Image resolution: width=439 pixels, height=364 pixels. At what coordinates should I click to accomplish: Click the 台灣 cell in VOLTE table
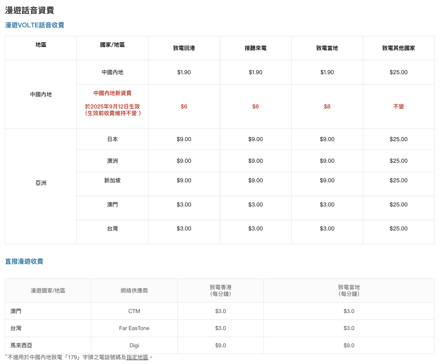tap(112, 228)
